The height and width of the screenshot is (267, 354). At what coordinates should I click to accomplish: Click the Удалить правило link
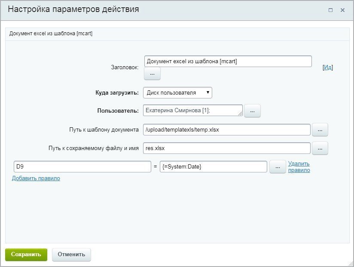299,167
